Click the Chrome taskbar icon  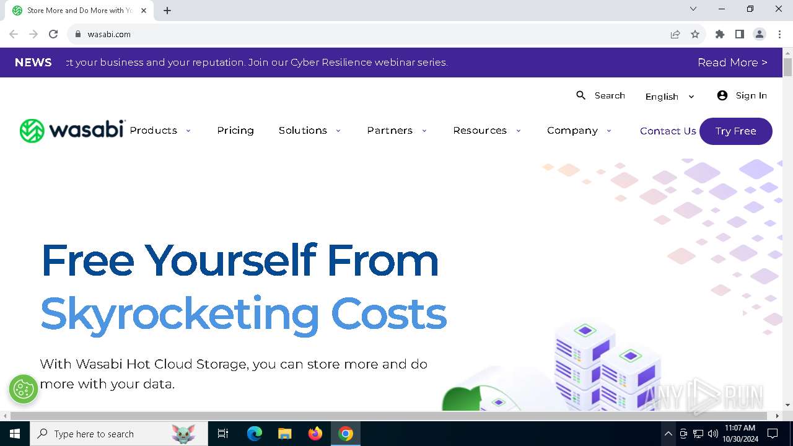pyautogui.click(x=346, y=434)
